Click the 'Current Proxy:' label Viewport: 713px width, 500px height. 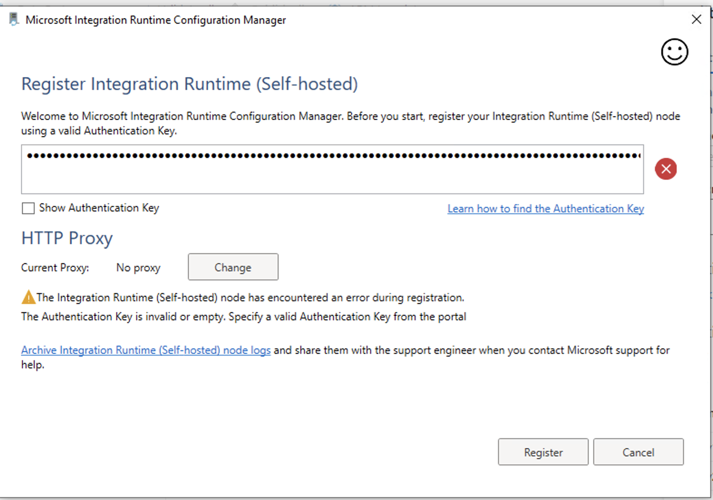pos(55,268)
